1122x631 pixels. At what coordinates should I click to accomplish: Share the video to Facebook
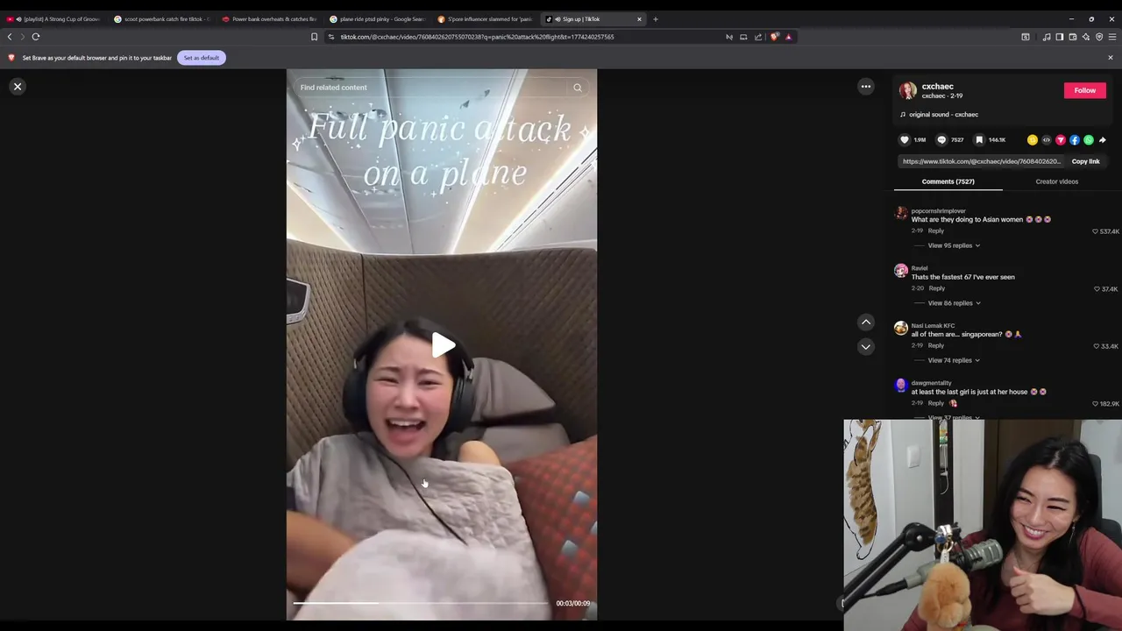(x=1075, y=140)
